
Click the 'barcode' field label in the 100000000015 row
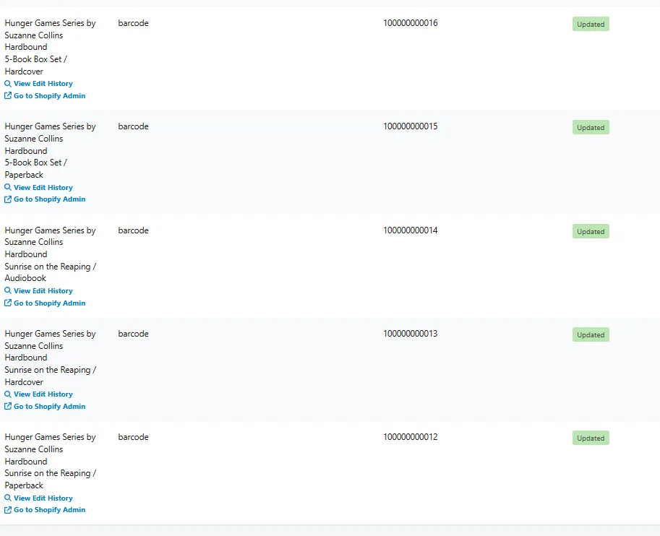133,126
